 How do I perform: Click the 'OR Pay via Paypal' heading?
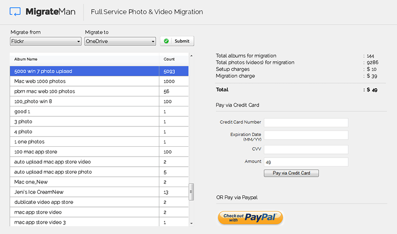tap(237, 197)
